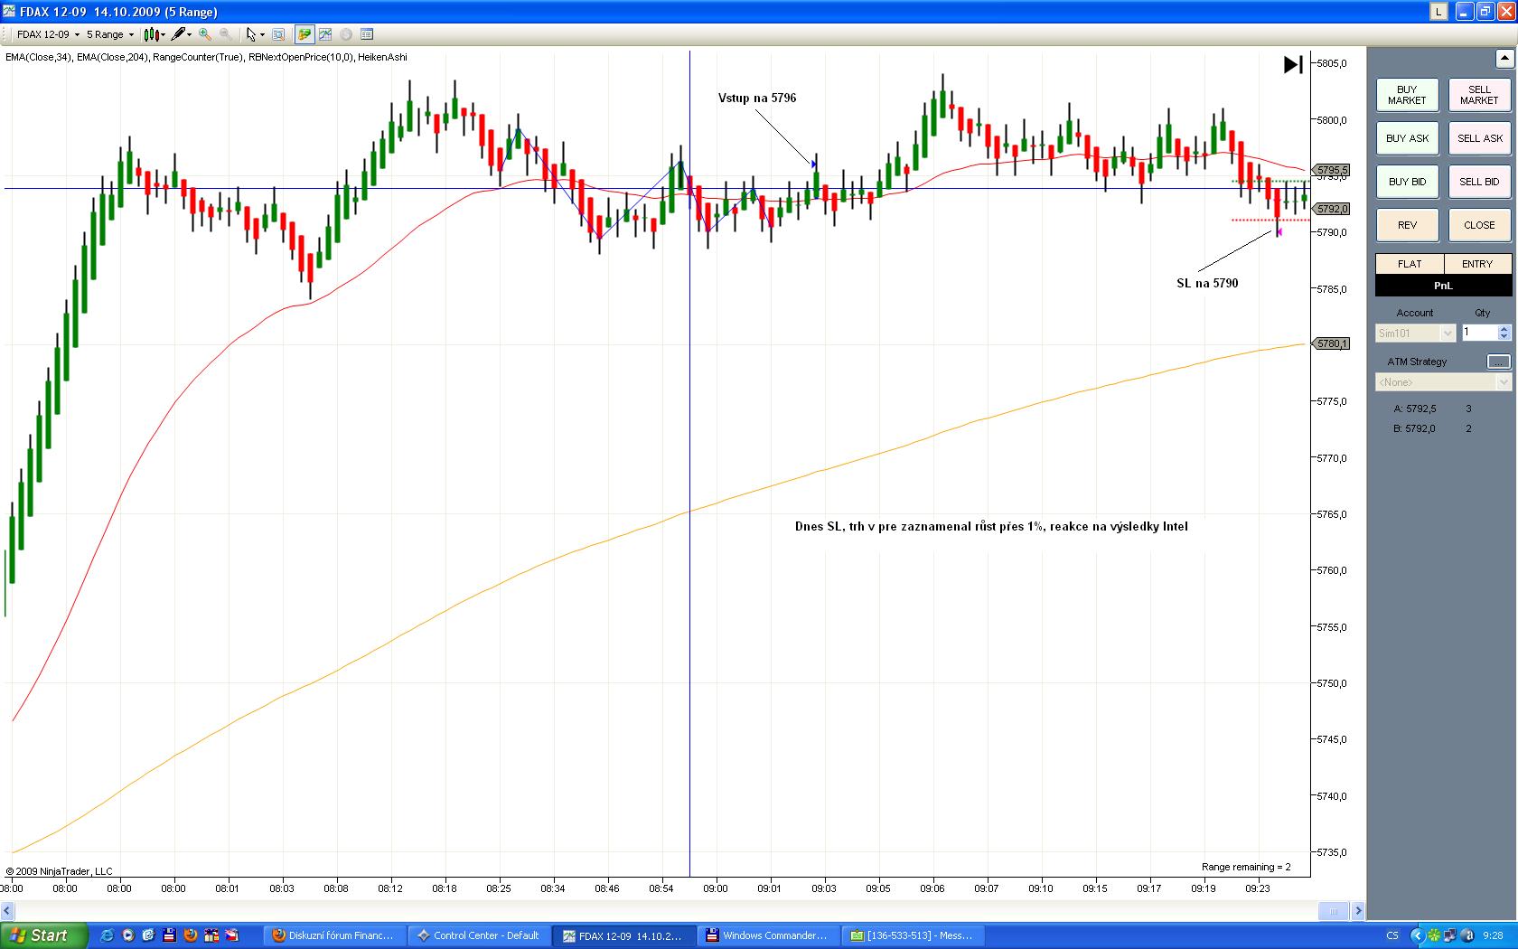Image resolution: width=1518 pixels, height=949 pixels.
Task: Switch to Windows Commander taskbar item
Action: pyautogui.click(x=768, y=935)
